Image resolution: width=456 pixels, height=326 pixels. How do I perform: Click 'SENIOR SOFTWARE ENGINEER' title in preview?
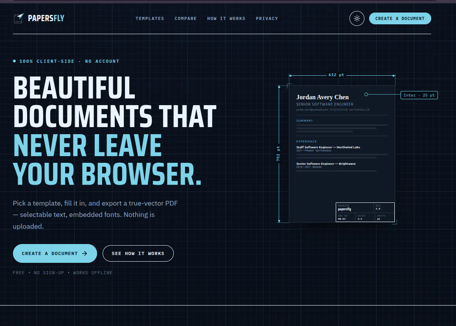(325, 104)
